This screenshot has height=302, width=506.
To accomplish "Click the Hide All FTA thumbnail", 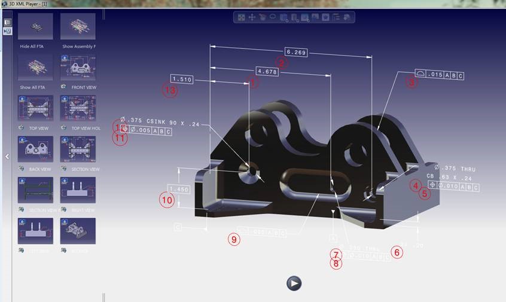I will tap(35, 27).
